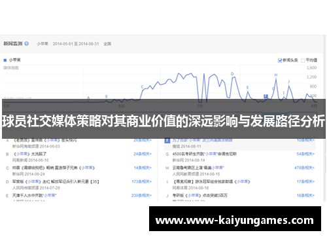Open headline D 军营版《小苹果》

click(x=56, y=181)
